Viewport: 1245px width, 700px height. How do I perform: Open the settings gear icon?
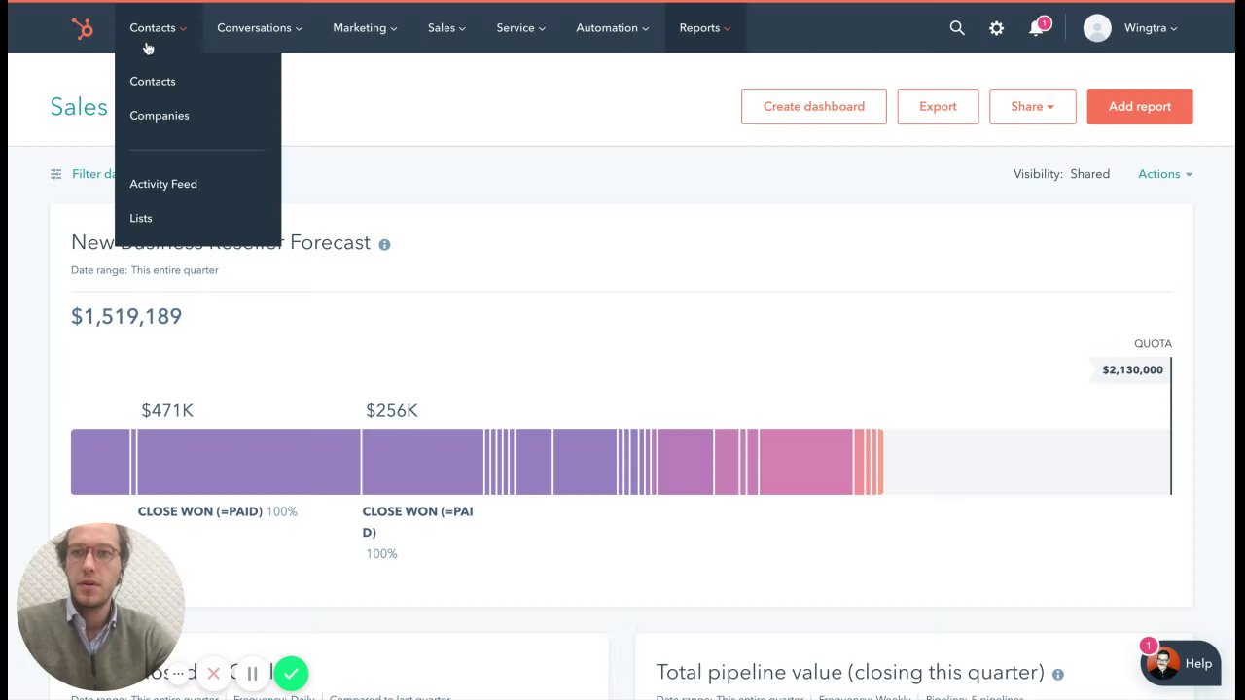[996, 28]
